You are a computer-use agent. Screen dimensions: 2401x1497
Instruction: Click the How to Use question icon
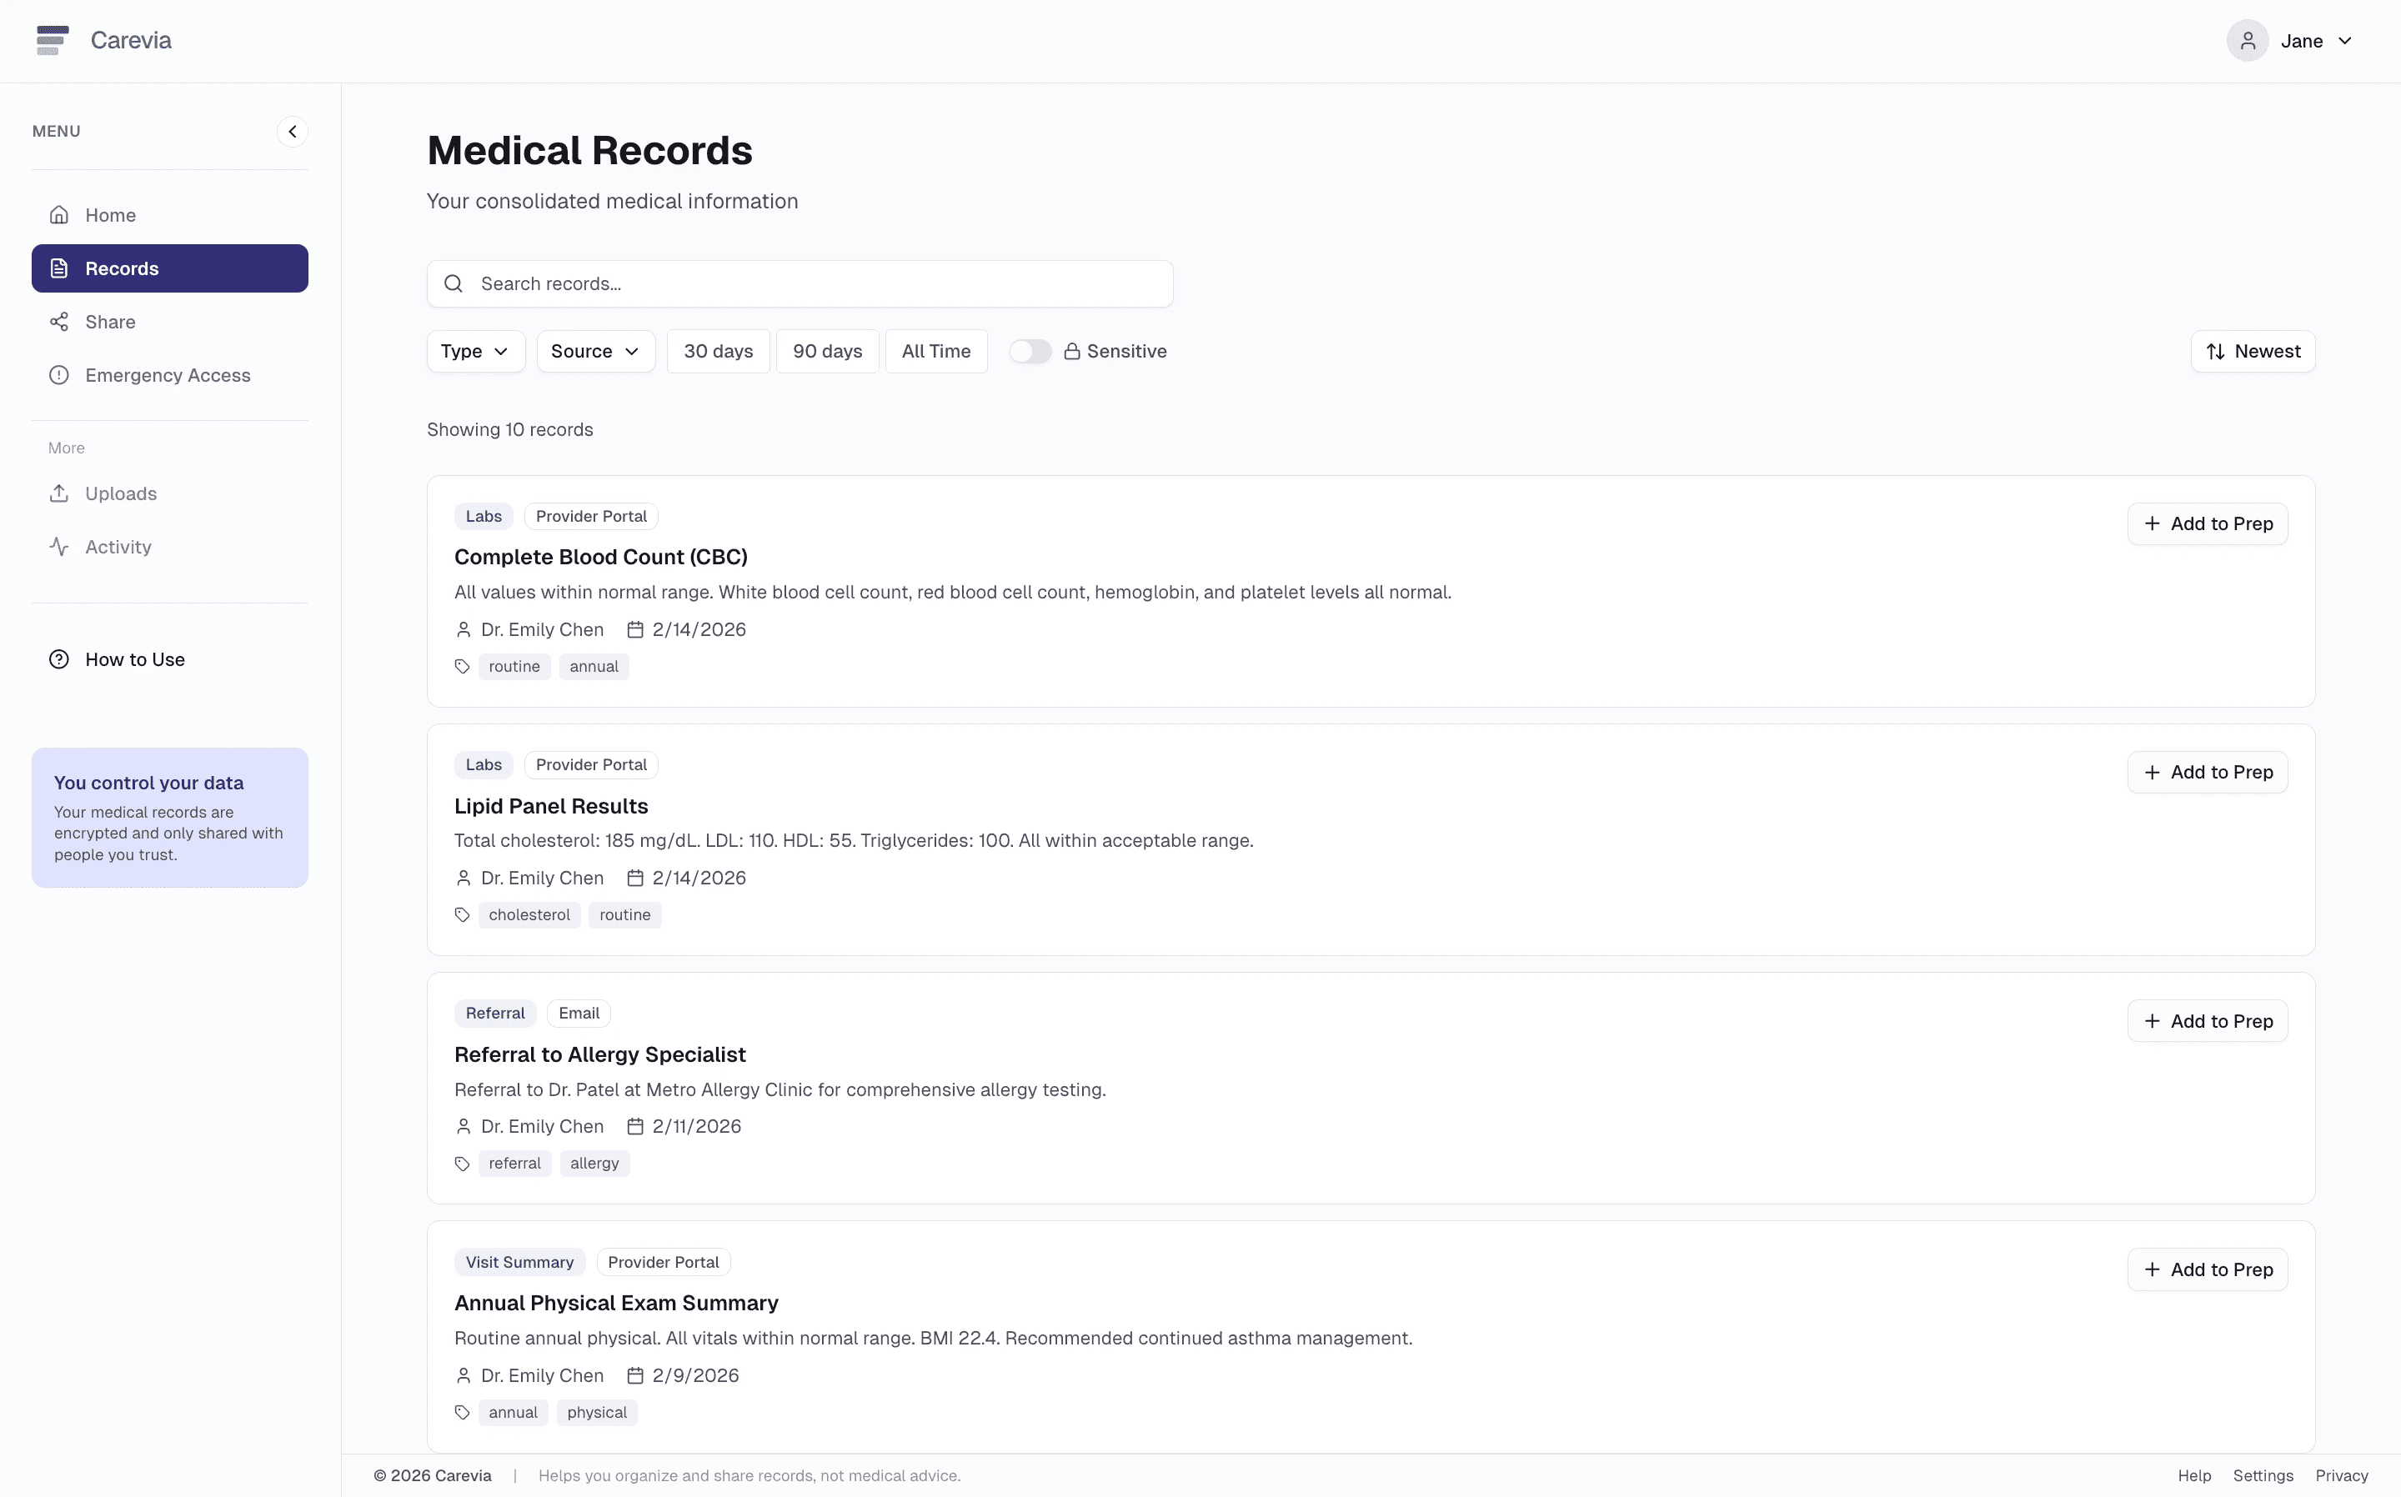(59, 659)
